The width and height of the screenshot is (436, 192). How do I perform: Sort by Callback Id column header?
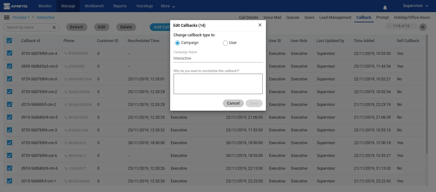[31, 41]
